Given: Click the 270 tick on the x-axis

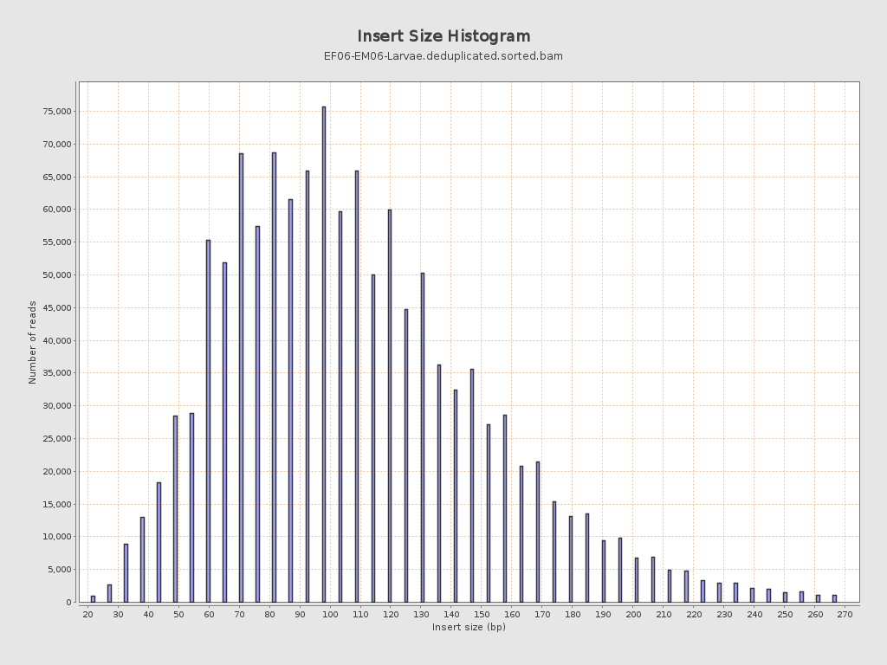Looking at the screenshot, I should [x=845, y=615].
